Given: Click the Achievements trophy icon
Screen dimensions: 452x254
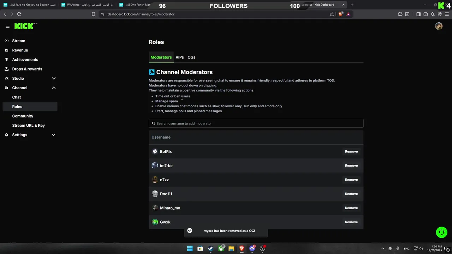Looking at the screenshot, I should 6,60.
